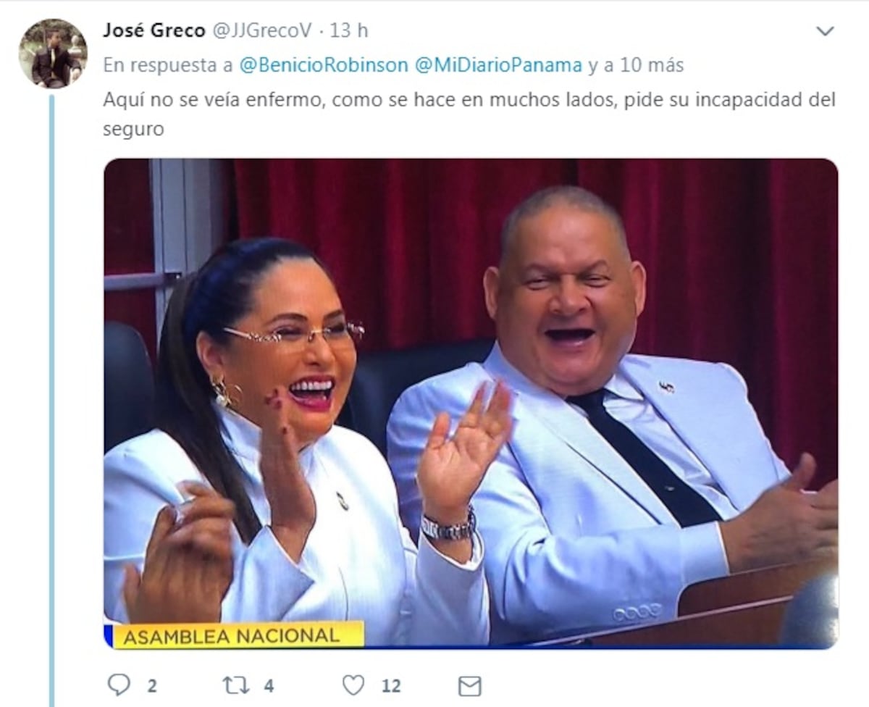Viewport: 869px width, 707px height.
Task: Click the blue vertical thread line
Action: click(51, 400)
